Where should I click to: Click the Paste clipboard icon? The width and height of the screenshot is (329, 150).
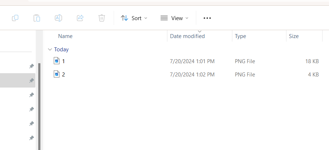37,18
